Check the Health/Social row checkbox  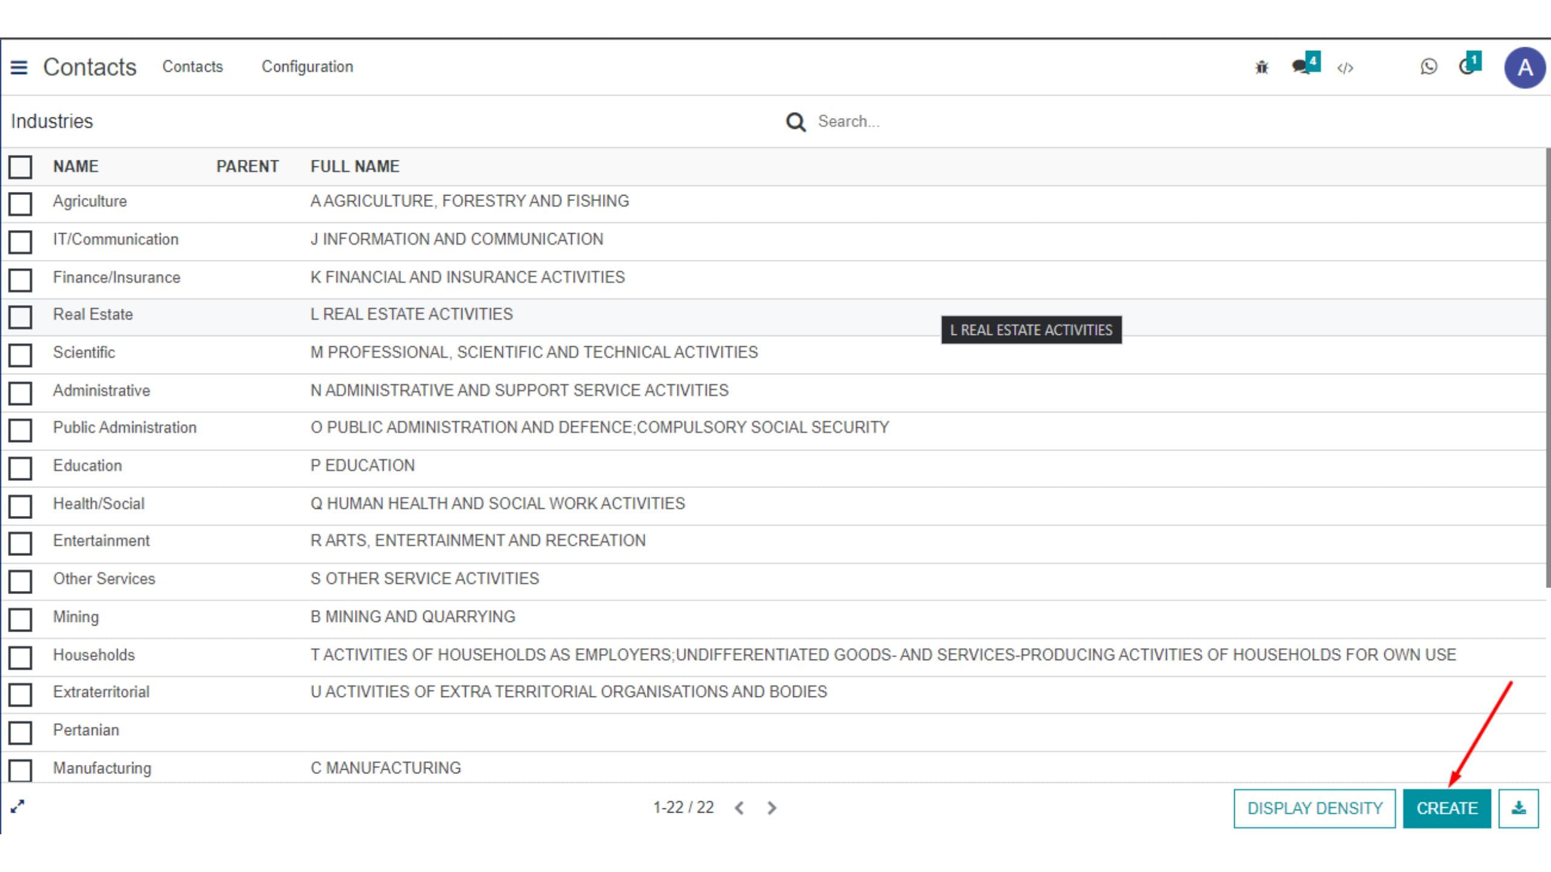point(20,506)
